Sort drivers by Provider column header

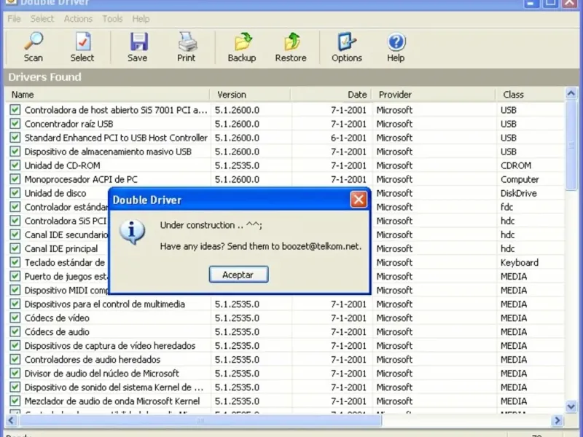(433, 95)
